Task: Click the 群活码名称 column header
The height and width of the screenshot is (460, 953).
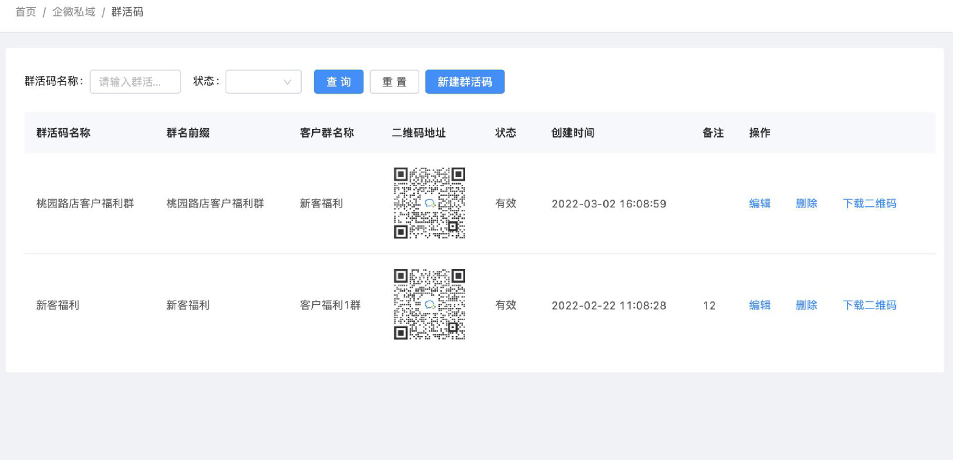Action: [x=63, y=133]
